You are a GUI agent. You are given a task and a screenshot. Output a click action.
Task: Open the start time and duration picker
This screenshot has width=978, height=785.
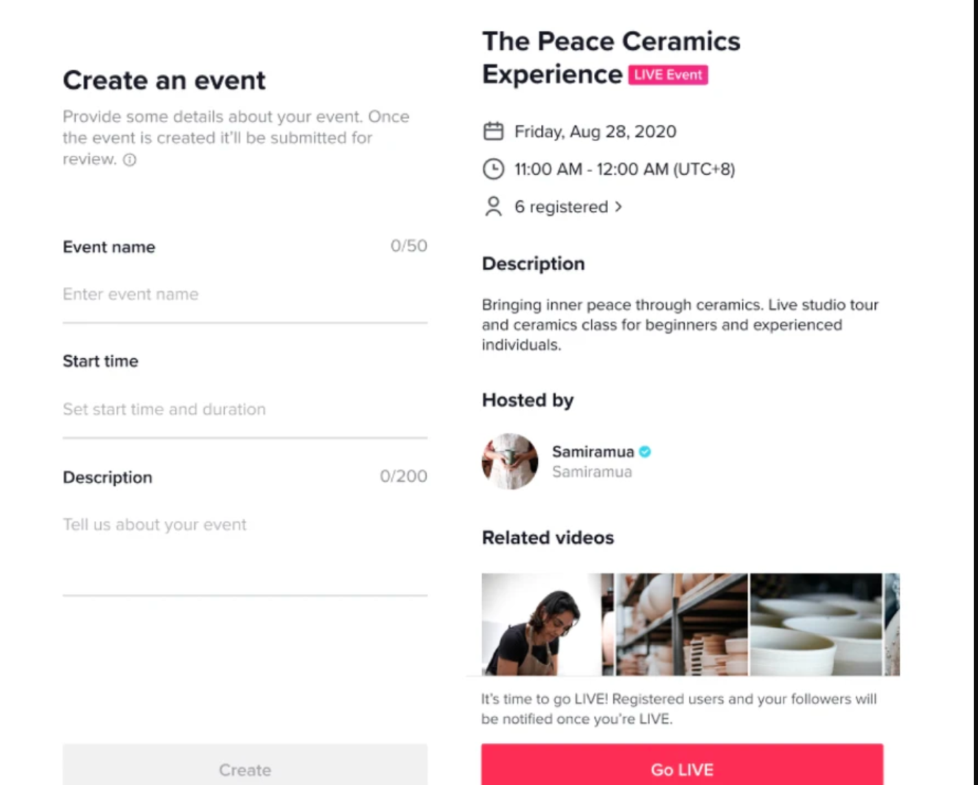pyautogui.click(x=244, y=410)
